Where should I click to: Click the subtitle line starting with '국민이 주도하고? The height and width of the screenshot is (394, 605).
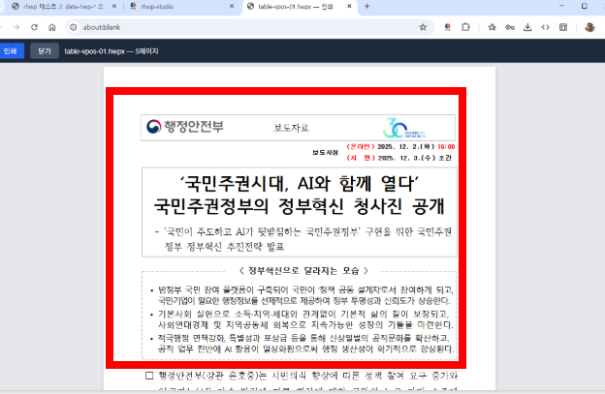303,232
